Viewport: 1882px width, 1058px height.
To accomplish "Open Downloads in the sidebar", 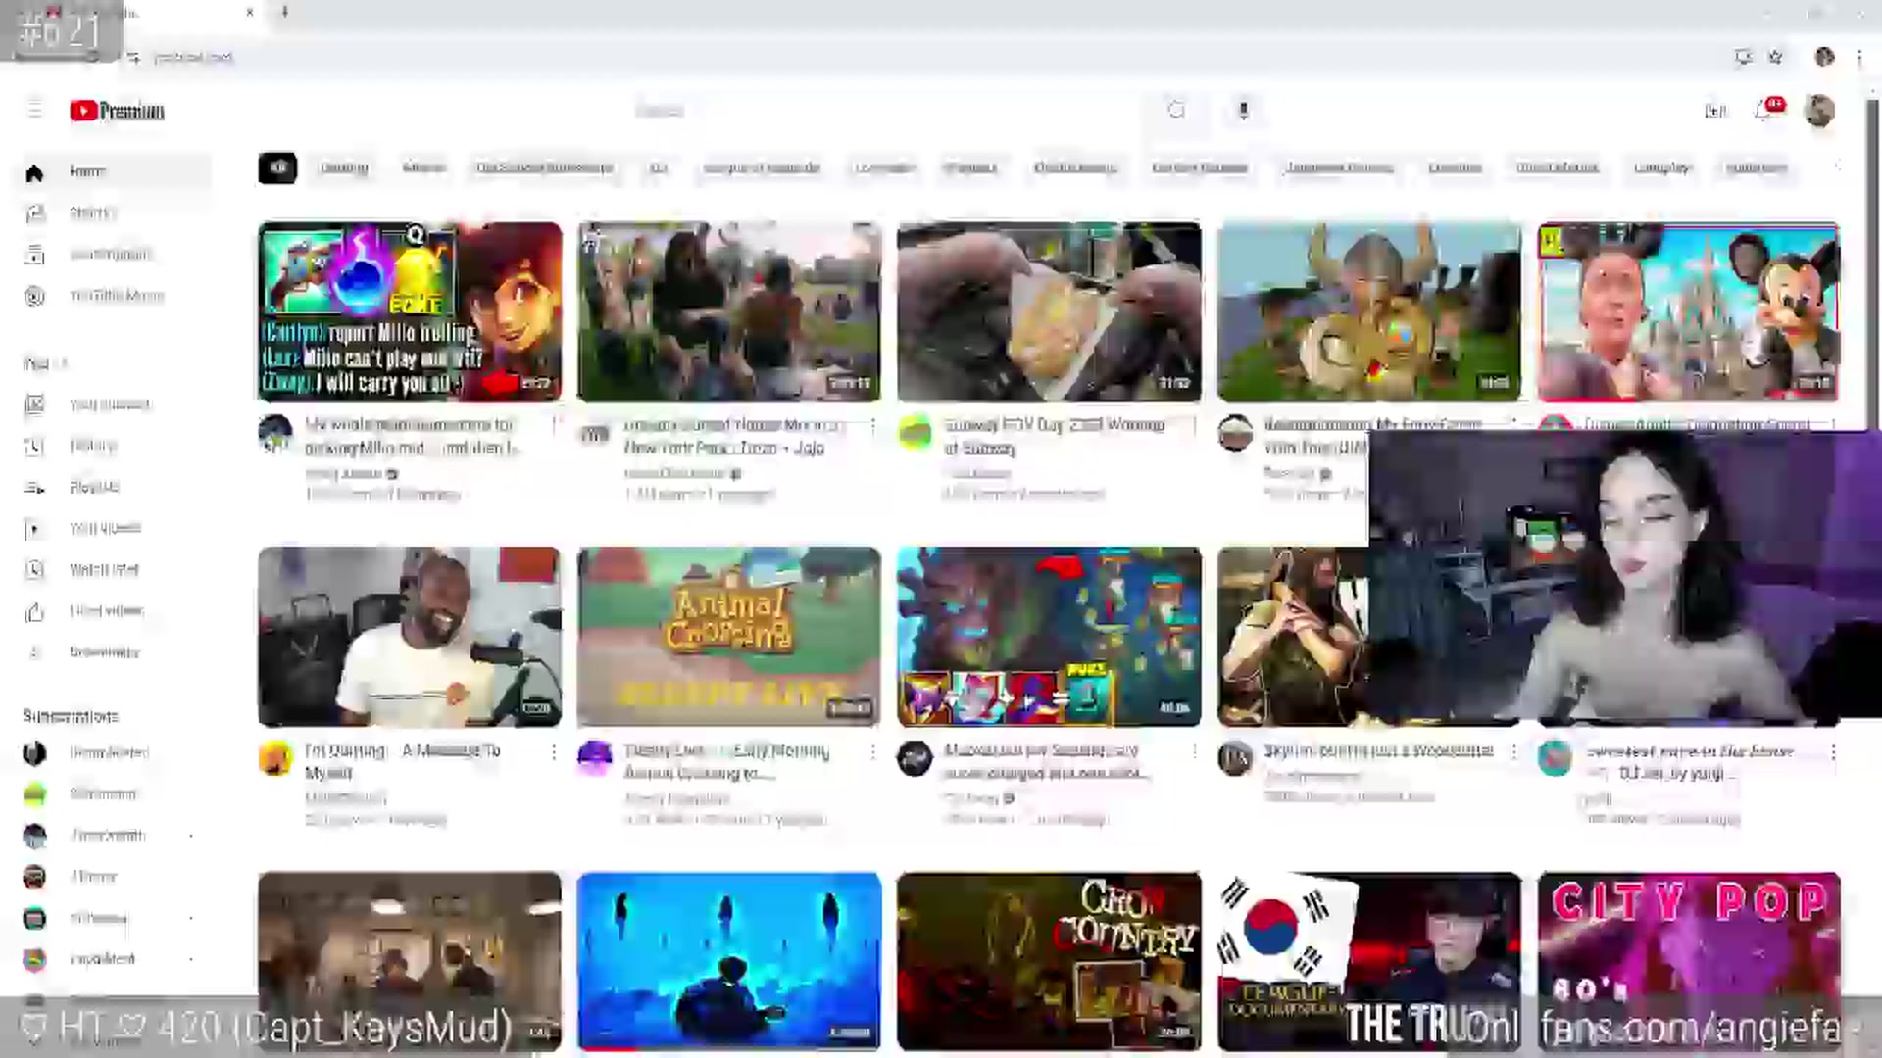I will (x=116, y=652).
